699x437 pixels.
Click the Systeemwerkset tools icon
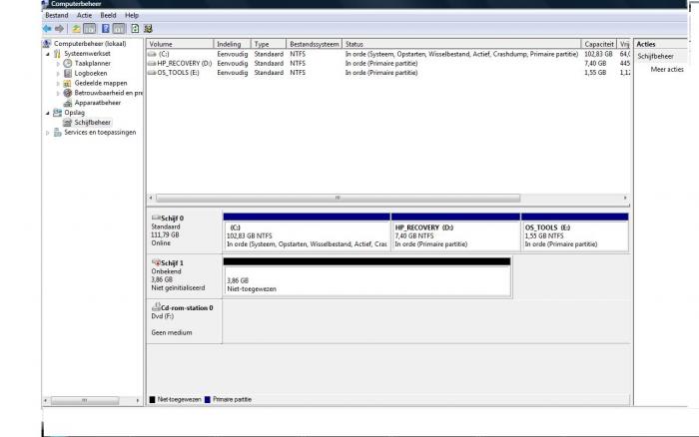57,54
